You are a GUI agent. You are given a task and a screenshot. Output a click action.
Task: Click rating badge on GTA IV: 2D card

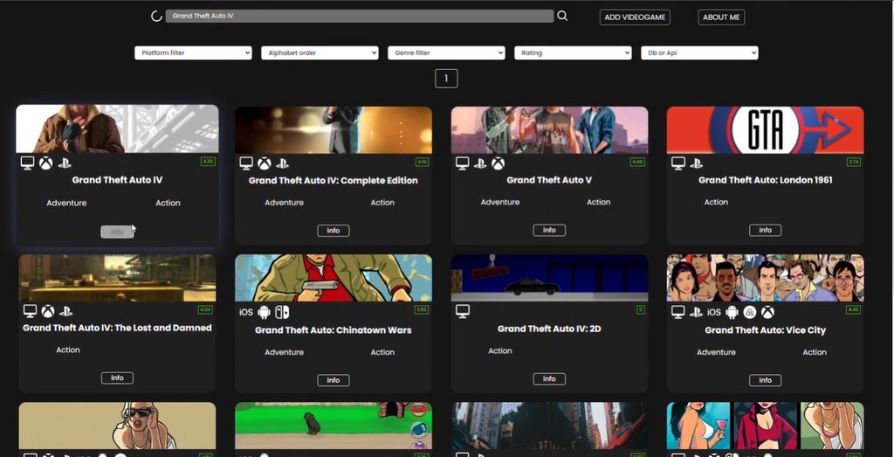pyautogui.click(x=641, y=310)
